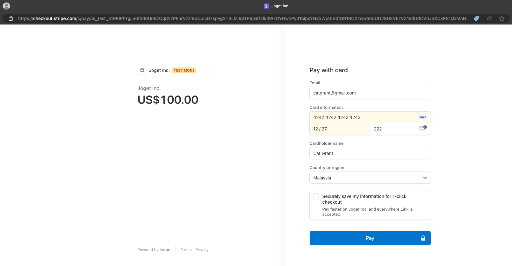
Task: Enable save my information for 1-click checkout
Action: [316, 196]
